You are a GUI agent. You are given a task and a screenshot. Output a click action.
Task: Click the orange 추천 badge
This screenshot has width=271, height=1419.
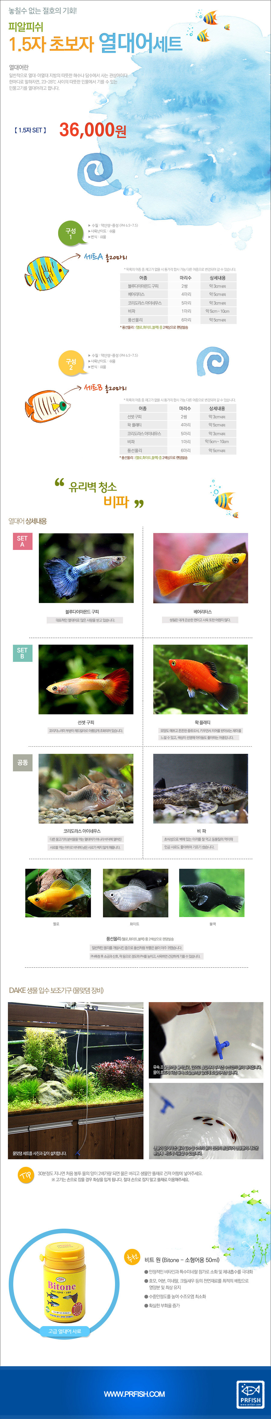pyautogui.click(x=132, y=1257)
